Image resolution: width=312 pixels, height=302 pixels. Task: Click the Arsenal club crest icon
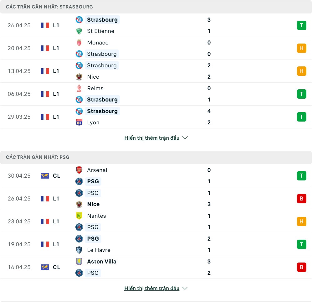[x=79, y=170]
